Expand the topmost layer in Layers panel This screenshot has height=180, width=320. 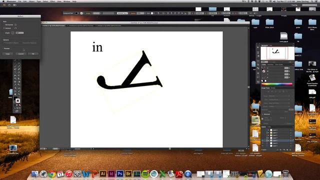tap(268, 130)
